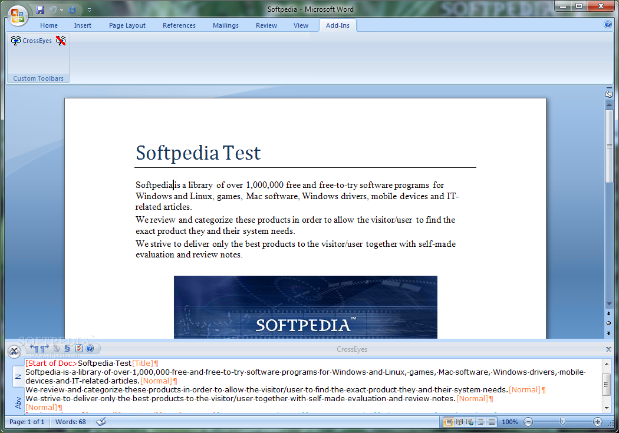
Task: Click the zoom slider thumb
Action: (x=562, y=422)
